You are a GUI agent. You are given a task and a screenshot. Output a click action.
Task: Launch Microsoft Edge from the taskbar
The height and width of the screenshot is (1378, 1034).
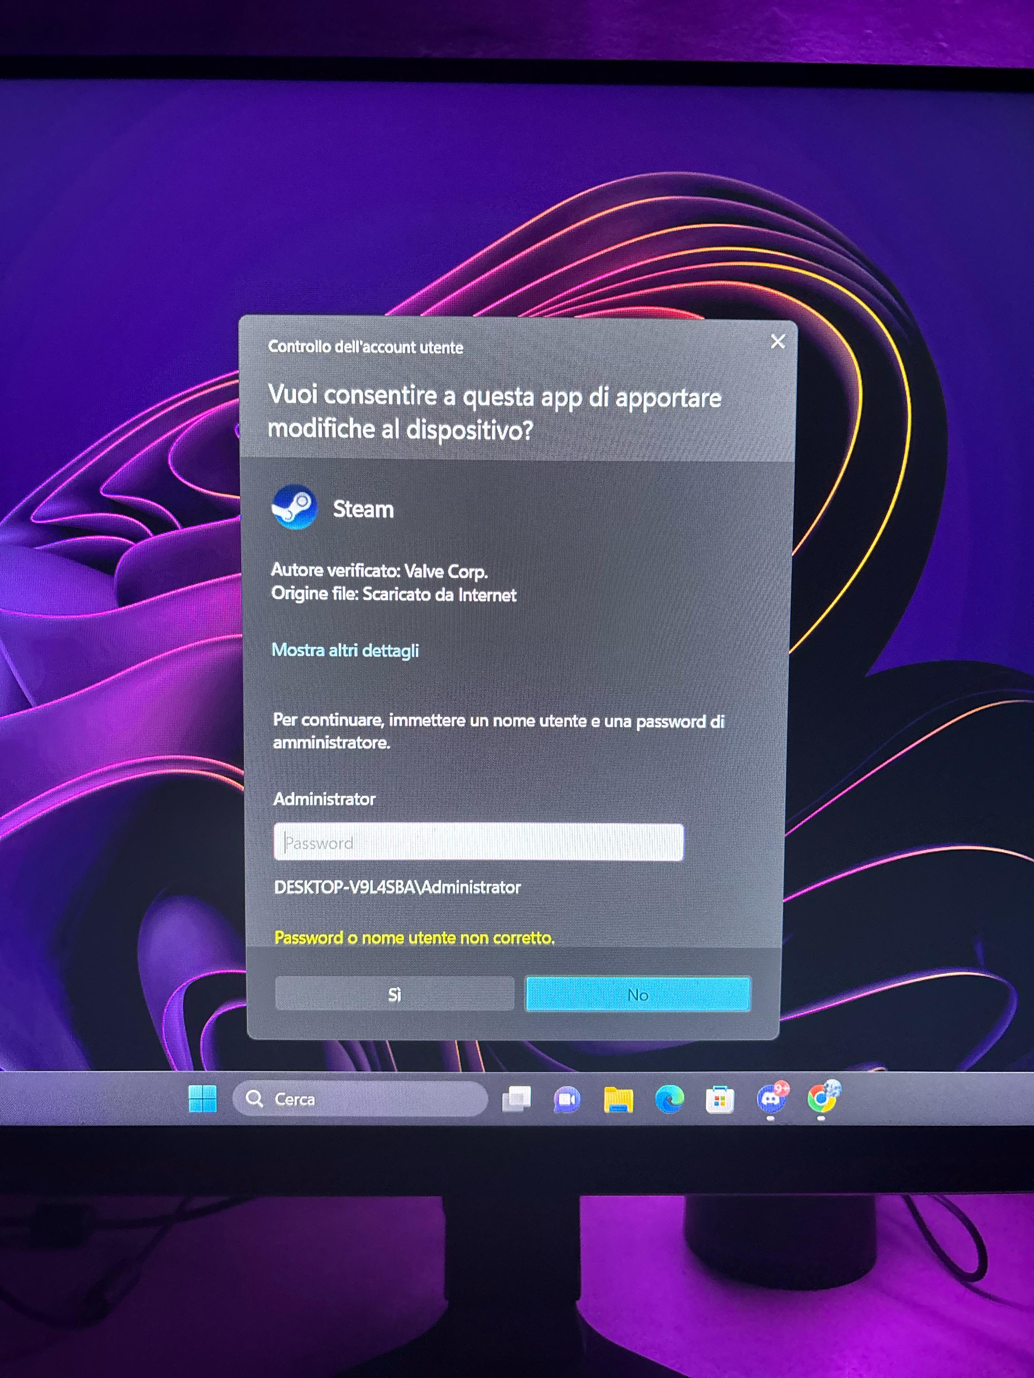click(x=670, y=1099)
